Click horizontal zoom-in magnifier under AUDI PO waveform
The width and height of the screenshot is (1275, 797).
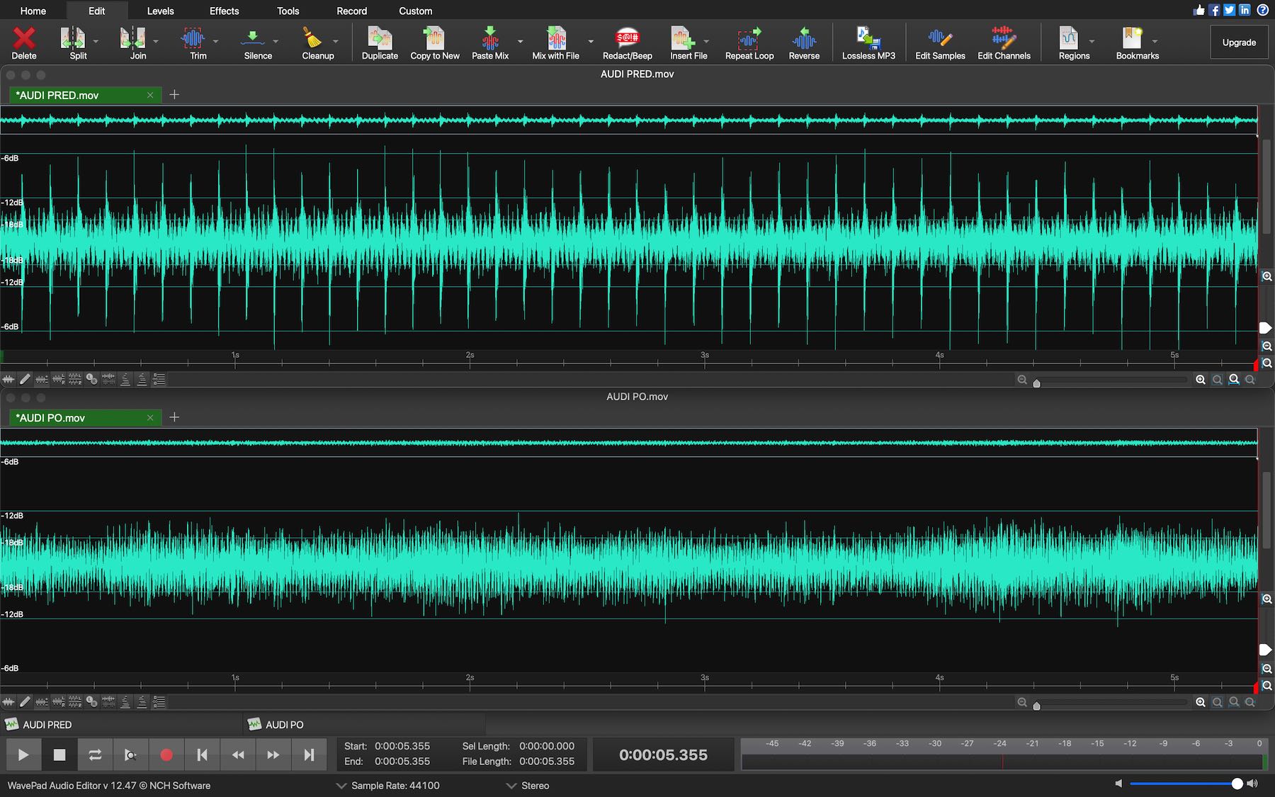click(1201, 702)
